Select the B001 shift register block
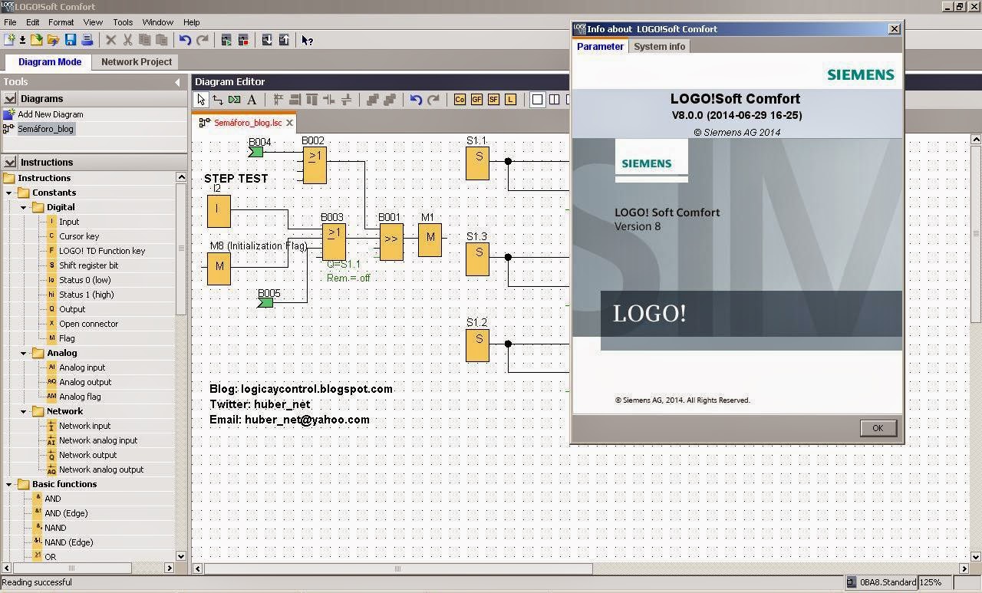982x593 pixels. 391,241
